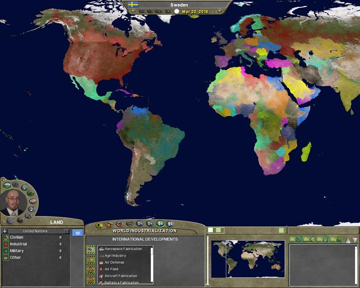Click the Agri Industry list entry

click(x=115, y=256)
